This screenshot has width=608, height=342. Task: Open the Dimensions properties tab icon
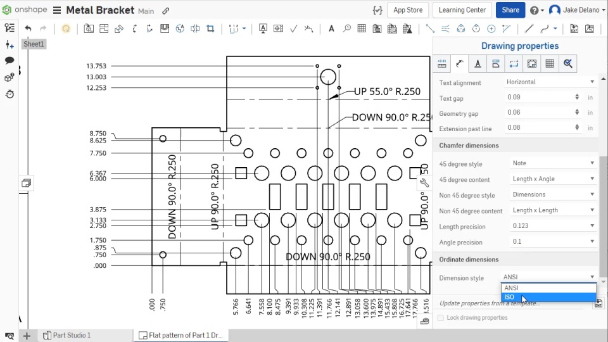pyautogui.click(x=460, y=63)
